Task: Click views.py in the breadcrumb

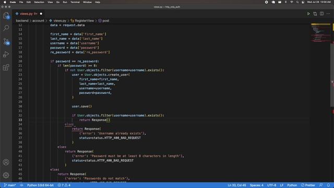Action: 59,21
